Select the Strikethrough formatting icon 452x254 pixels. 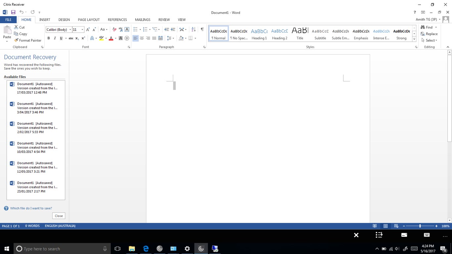coord(71,38)
